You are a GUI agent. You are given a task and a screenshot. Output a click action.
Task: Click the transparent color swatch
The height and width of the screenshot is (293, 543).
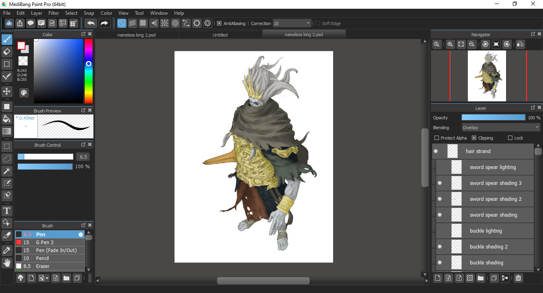click(x=23, y=61)
